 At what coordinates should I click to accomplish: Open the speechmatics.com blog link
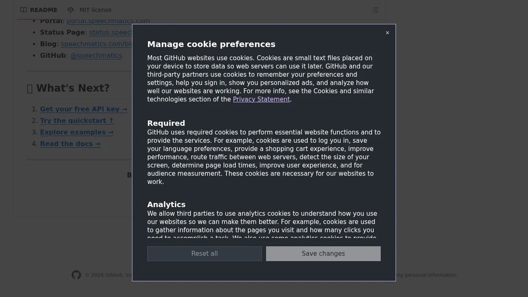click(x=96, y=44)
